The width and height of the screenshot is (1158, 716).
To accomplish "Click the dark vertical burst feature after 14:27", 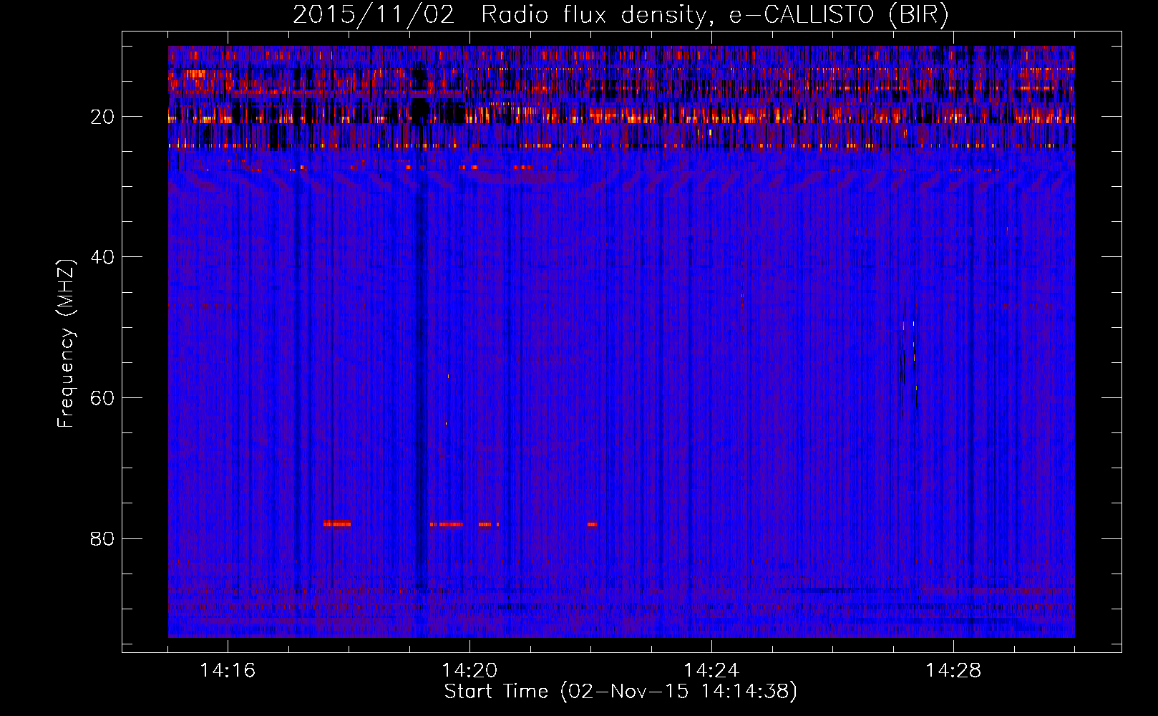I will (x=908, y=344).
